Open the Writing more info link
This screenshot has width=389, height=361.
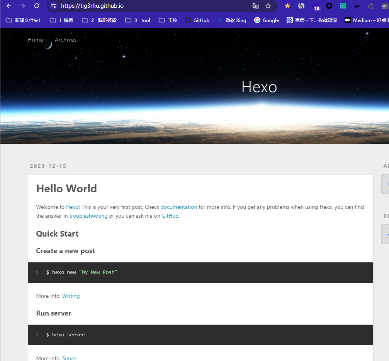pos(71,296)
